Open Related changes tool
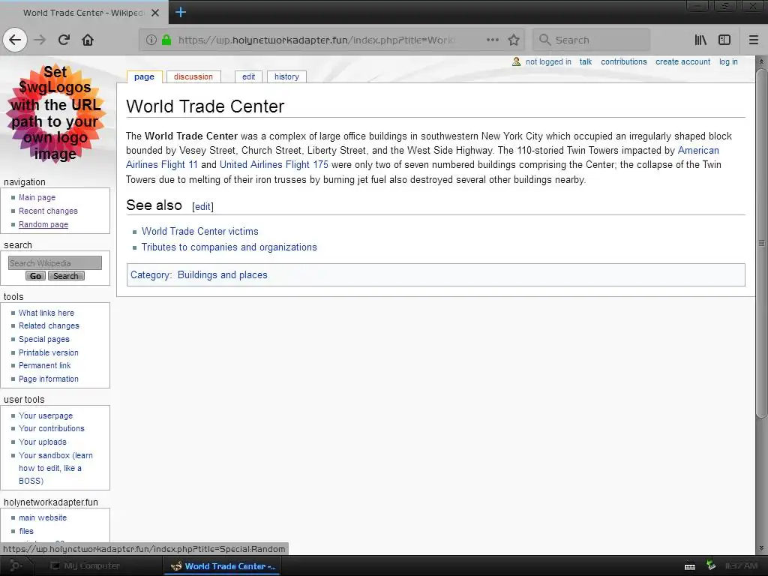 pos(49,325)
